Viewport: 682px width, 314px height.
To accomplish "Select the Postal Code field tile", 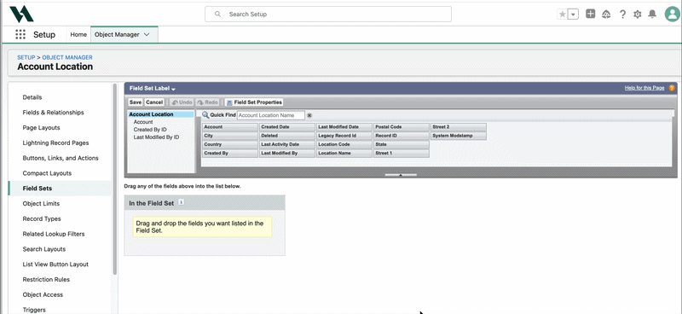I will tap(401, 127).
